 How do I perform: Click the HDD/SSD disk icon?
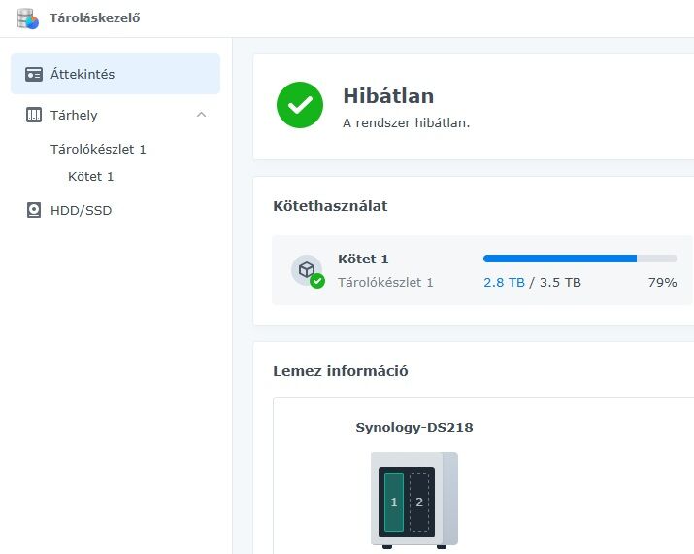coord(34,210)
